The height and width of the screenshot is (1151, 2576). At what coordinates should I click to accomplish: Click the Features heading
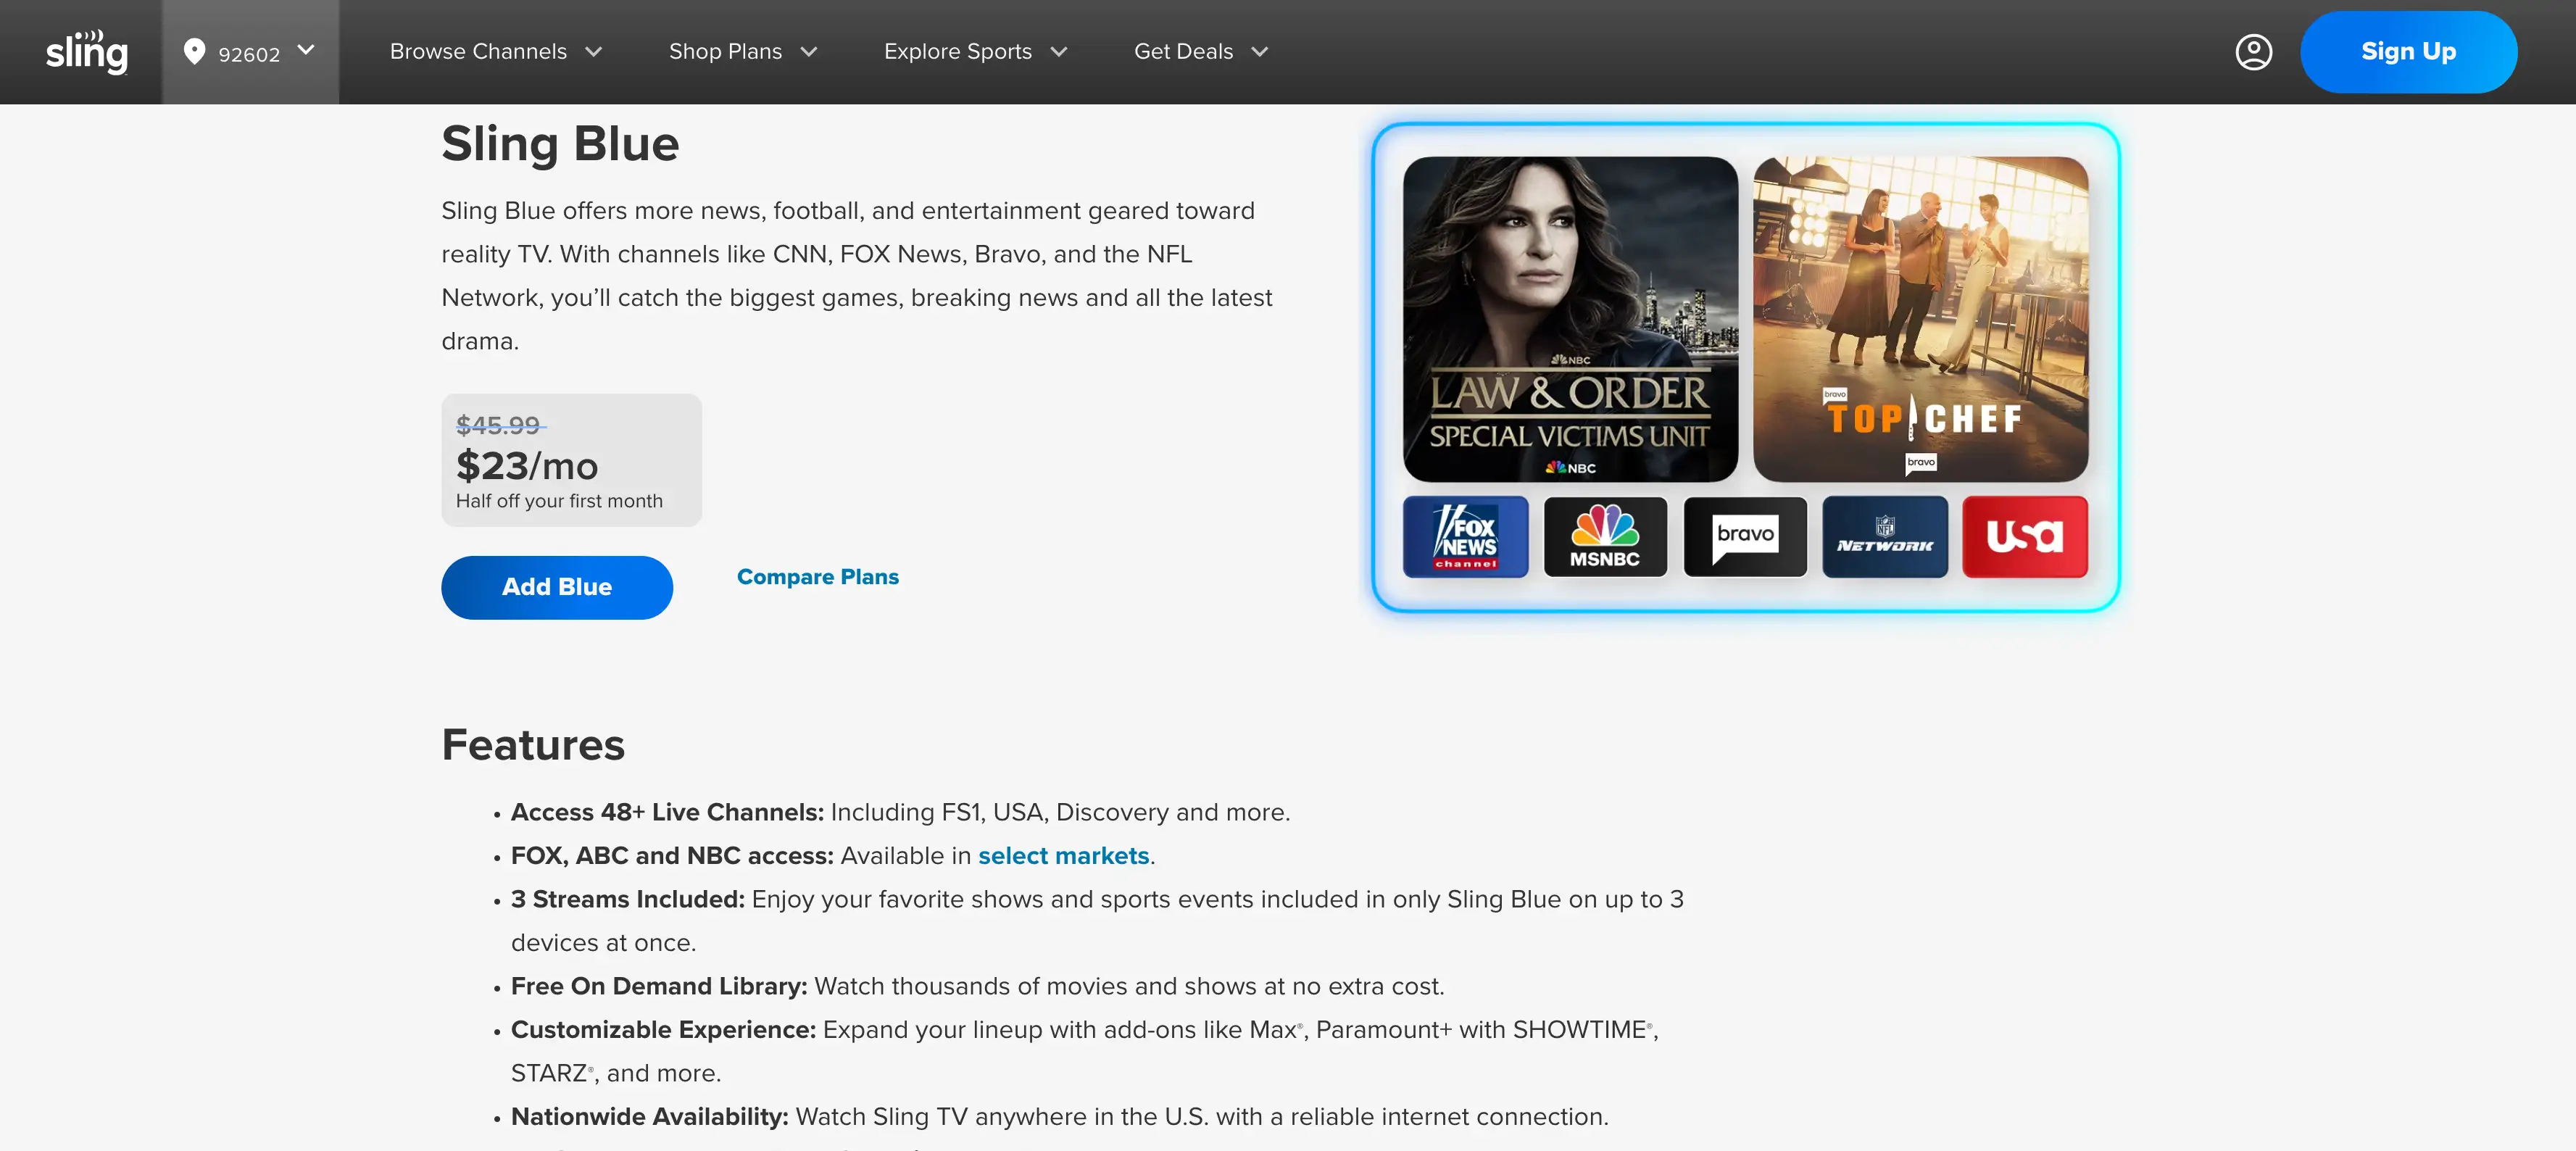coord(533,745)
